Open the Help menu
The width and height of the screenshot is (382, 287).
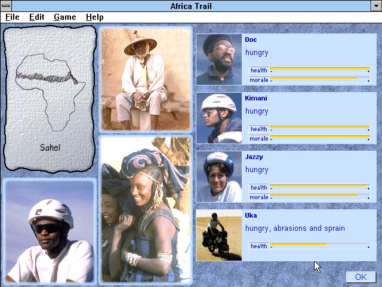[94, 17]
